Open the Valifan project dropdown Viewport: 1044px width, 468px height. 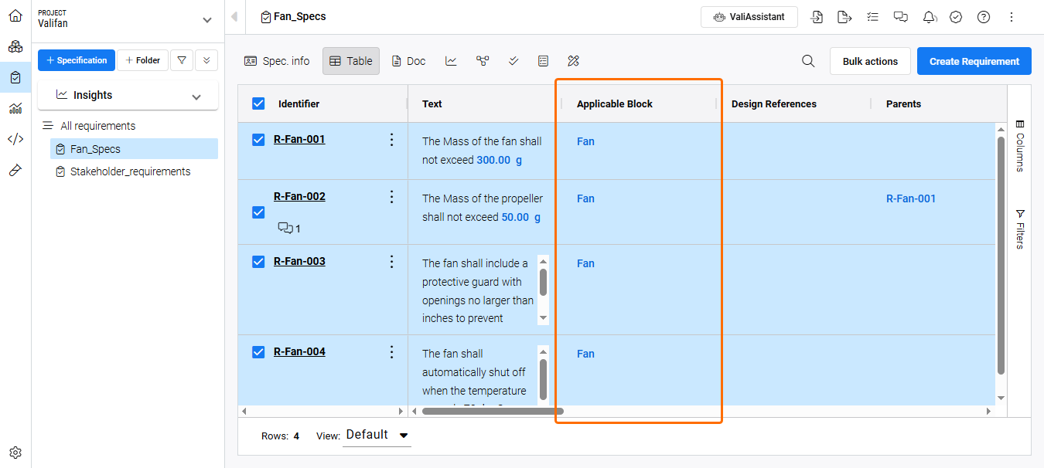[206, 19]
